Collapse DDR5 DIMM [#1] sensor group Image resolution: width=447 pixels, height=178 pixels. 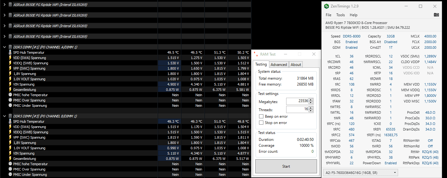point(4,47)
